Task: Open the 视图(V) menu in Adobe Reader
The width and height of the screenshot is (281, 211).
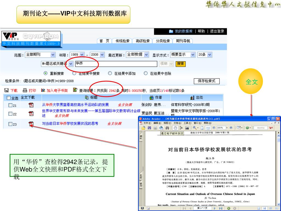Action: (x=167, y=123)
